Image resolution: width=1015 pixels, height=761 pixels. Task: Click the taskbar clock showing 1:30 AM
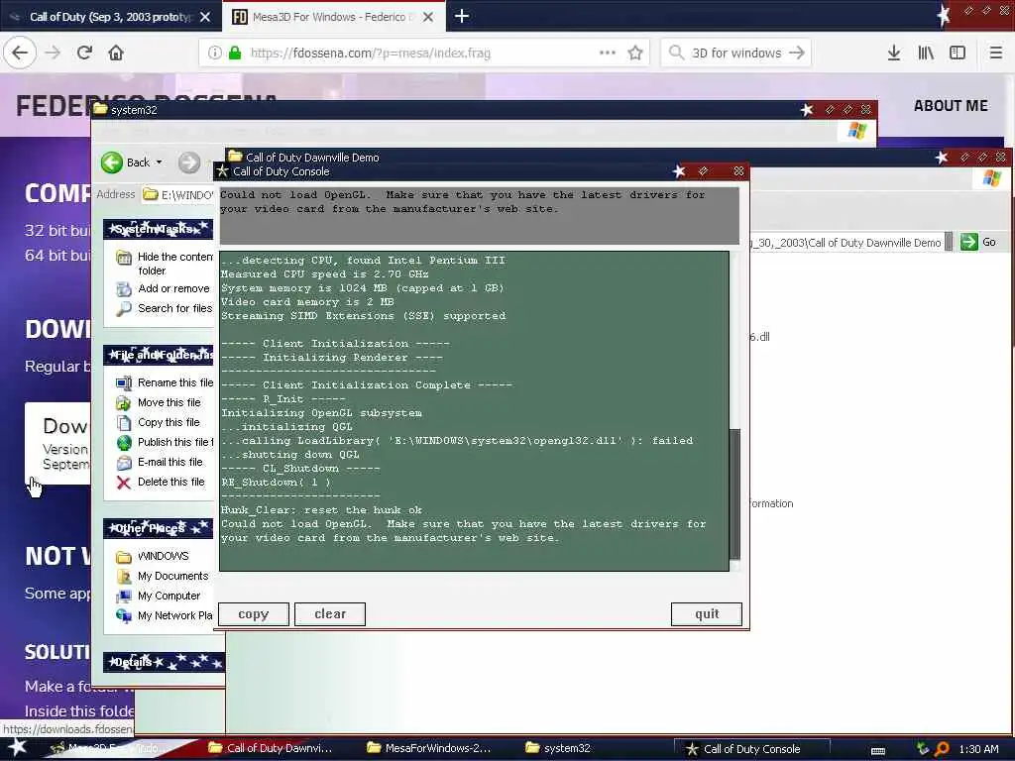[978, 749]
